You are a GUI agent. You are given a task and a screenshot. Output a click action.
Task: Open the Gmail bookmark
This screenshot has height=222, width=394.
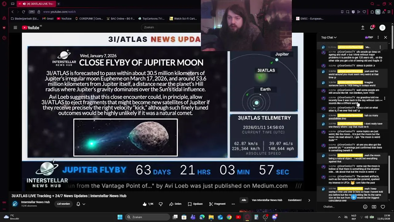[x=48, y=18]
